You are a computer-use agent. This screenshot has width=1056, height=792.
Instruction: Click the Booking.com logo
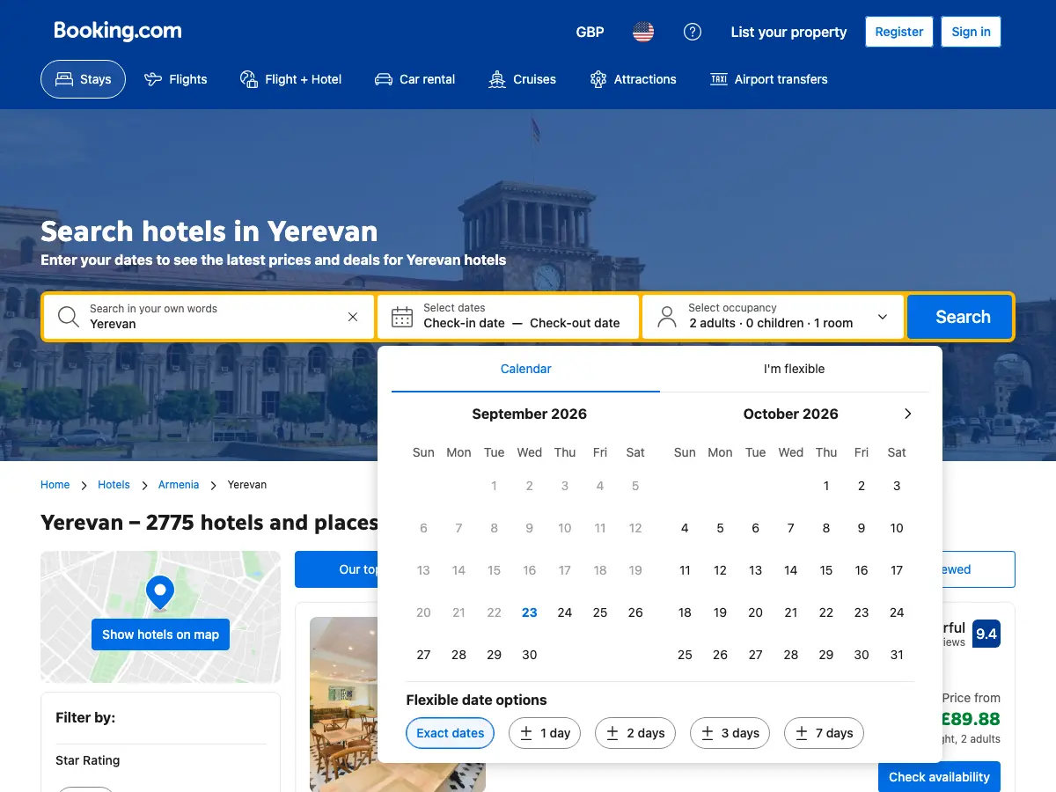[x=118, y=31]
